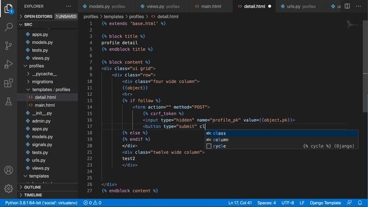
Task: Open the Source Control view icon
Action: [x=9, y=45]
